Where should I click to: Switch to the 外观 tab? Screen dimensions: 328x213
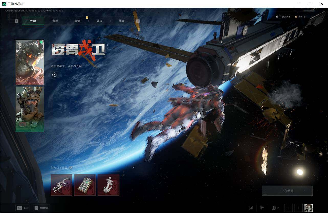pyautogui.click(x=33, y=21)
